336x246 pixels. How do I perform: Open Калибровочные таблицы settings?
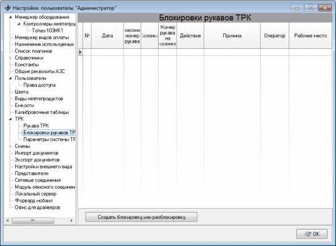point(42,112)
